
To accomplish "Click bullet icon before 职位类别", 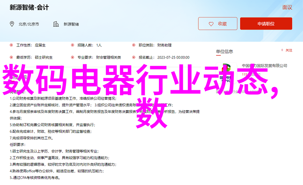I will [134, 45].
